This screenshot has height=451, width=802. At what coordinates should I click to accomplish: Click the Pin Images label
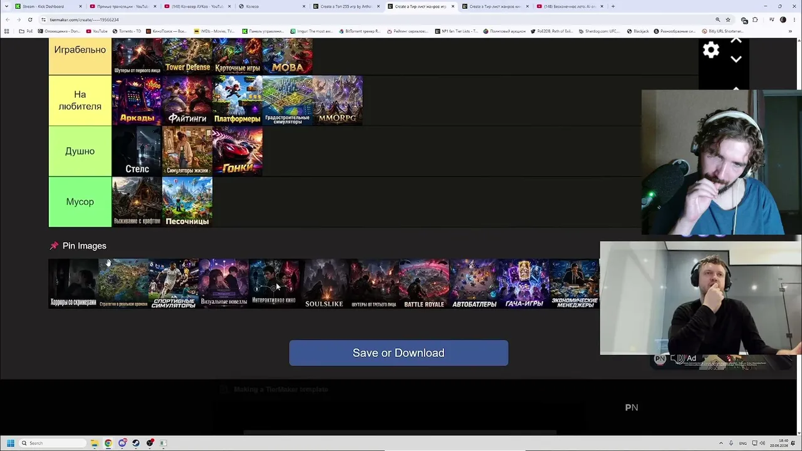[x=85, y=246]
